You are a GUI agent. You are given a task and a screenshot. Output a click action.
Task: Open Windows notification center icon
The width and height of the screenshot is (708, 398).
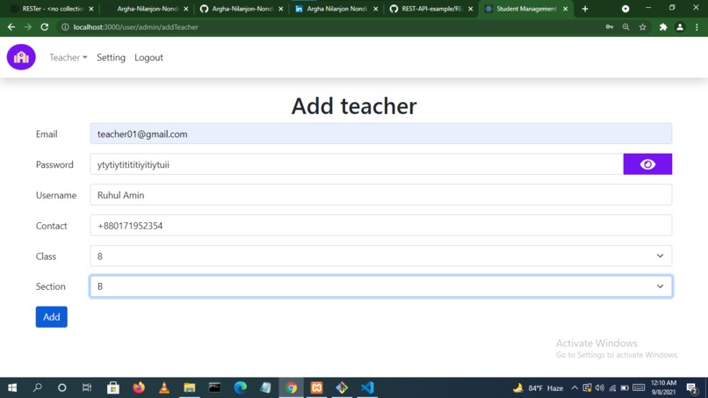click(x=691, y=387)
